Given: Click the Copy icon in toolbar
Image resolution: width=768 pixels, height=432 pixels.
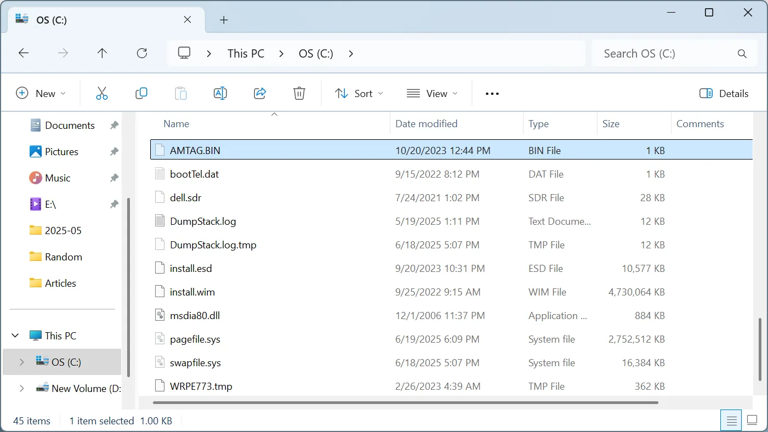Looking at the screenshot, I should point(141,93).
